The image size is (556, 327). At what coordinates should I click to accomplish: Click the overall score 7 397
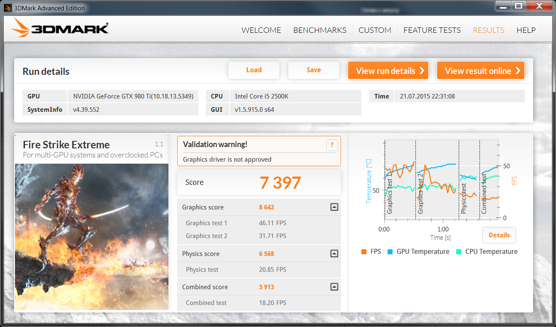pos(280,183)
